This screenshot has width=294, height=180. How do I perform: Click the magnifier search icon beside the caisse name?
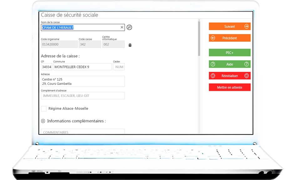(129, 28)
